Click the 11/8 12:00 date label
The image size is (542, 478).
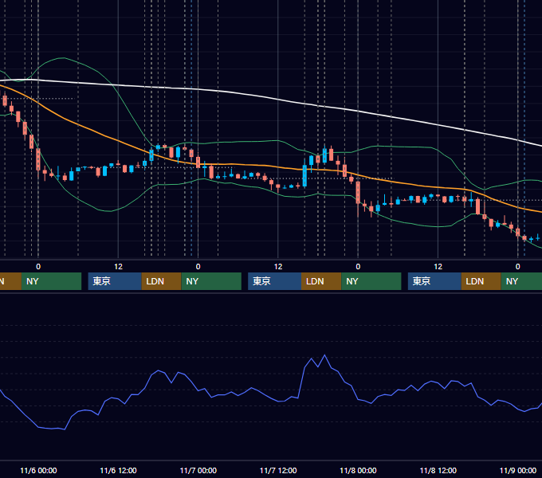(x=438, y=470)
